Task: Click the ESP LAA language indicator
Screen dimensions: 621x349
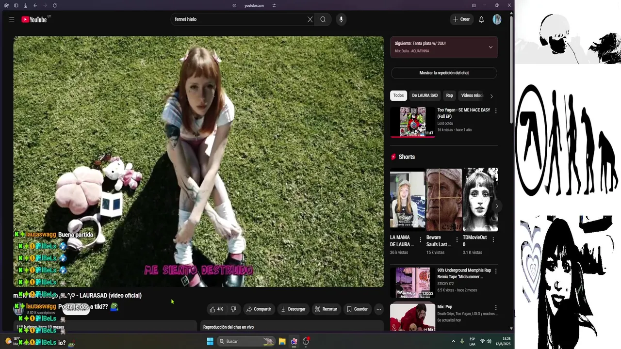Action: (x=472, y=341)
